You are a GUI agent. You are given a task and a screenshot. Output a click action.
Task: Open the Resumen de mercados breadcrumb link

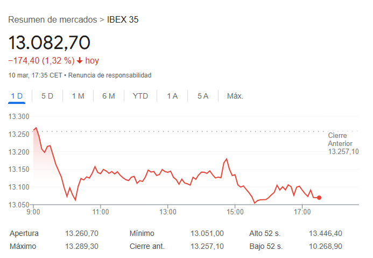click(x=53, y=20)
